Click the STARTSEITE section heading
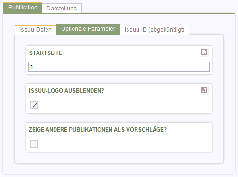 click(x=46, y=53)
